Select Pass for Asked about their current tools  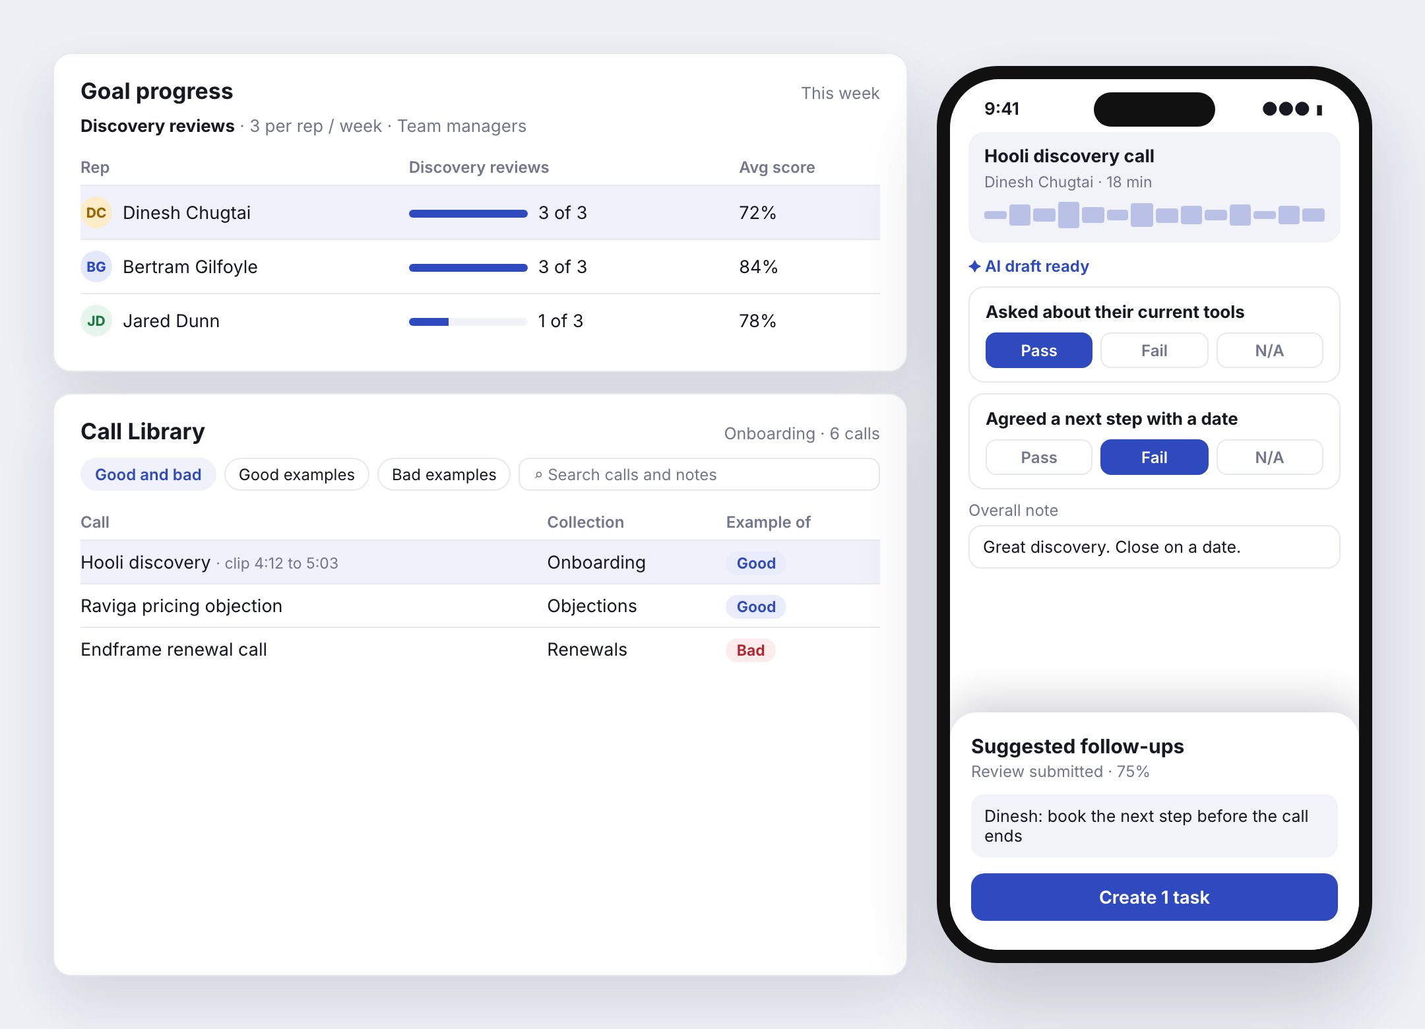pyautogui.click(x=1038, y=350)
